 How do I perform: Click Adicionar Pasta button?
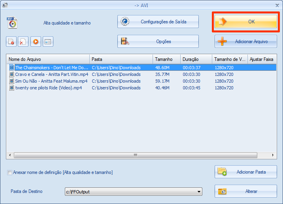tap(245, 172)
